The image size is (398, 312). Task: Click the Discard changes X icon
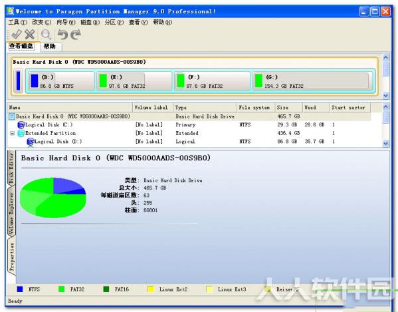pyautogui.click(x=30, y=35)
